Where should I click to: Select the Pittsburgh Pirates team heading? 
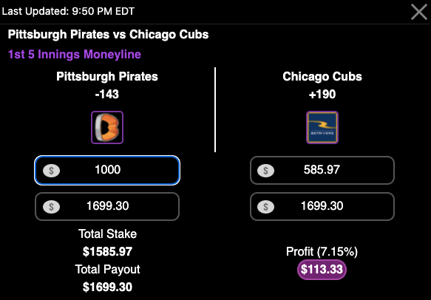point(107,76)
